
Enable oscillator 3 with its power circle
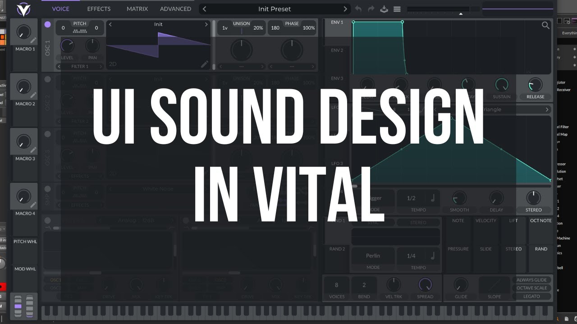coord(48,134)
